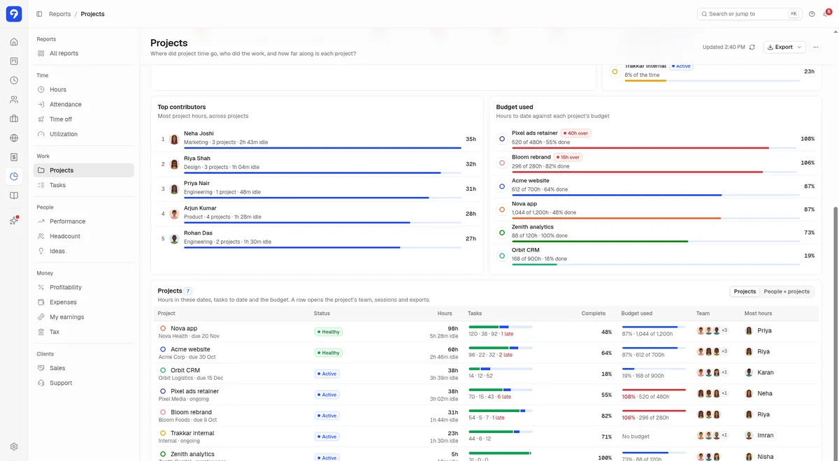Click the sparkle icon with red dot
This screenshot has height=461, width=839.
(14, 220)
